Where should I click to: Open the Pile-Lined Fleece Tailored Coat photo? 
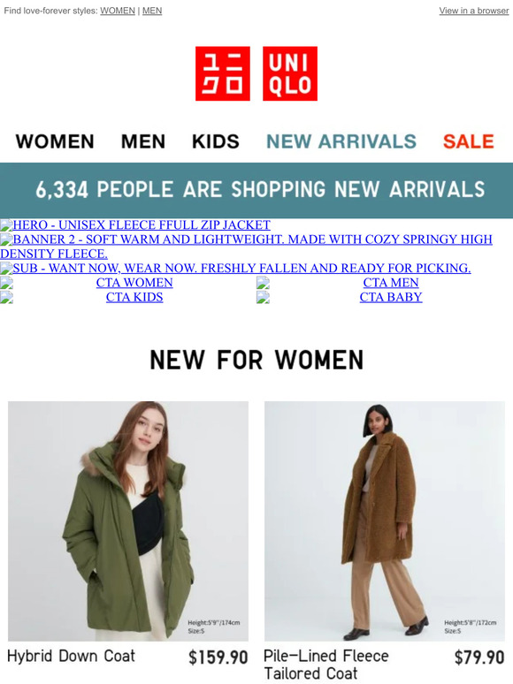click(x=385, y=521)
